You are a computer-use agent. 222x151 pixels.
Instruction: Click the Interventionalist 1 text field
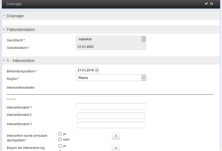111,106
